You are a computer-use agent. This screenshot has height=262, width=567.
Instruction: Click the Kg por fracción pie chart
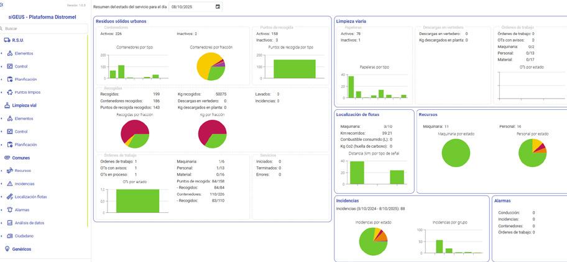tap(212, 134)
